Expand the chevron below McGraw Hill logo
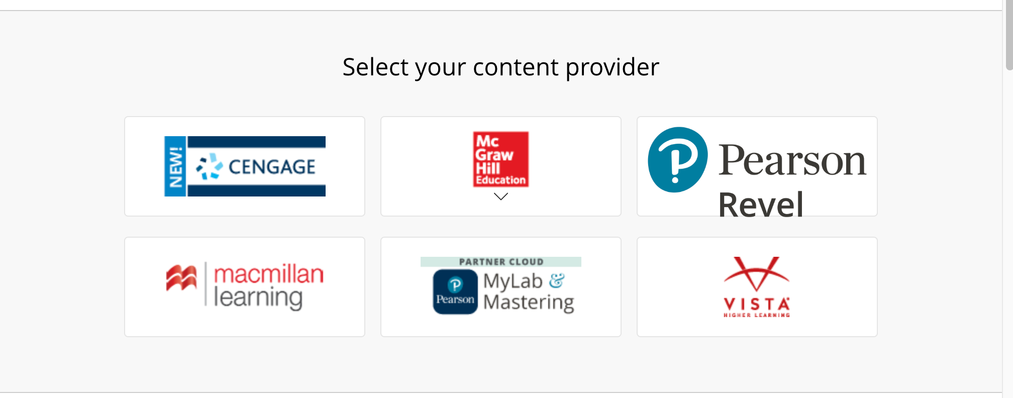Image resolution: width=1013 pixels, height=398 pixels. [x=500, y=196]
